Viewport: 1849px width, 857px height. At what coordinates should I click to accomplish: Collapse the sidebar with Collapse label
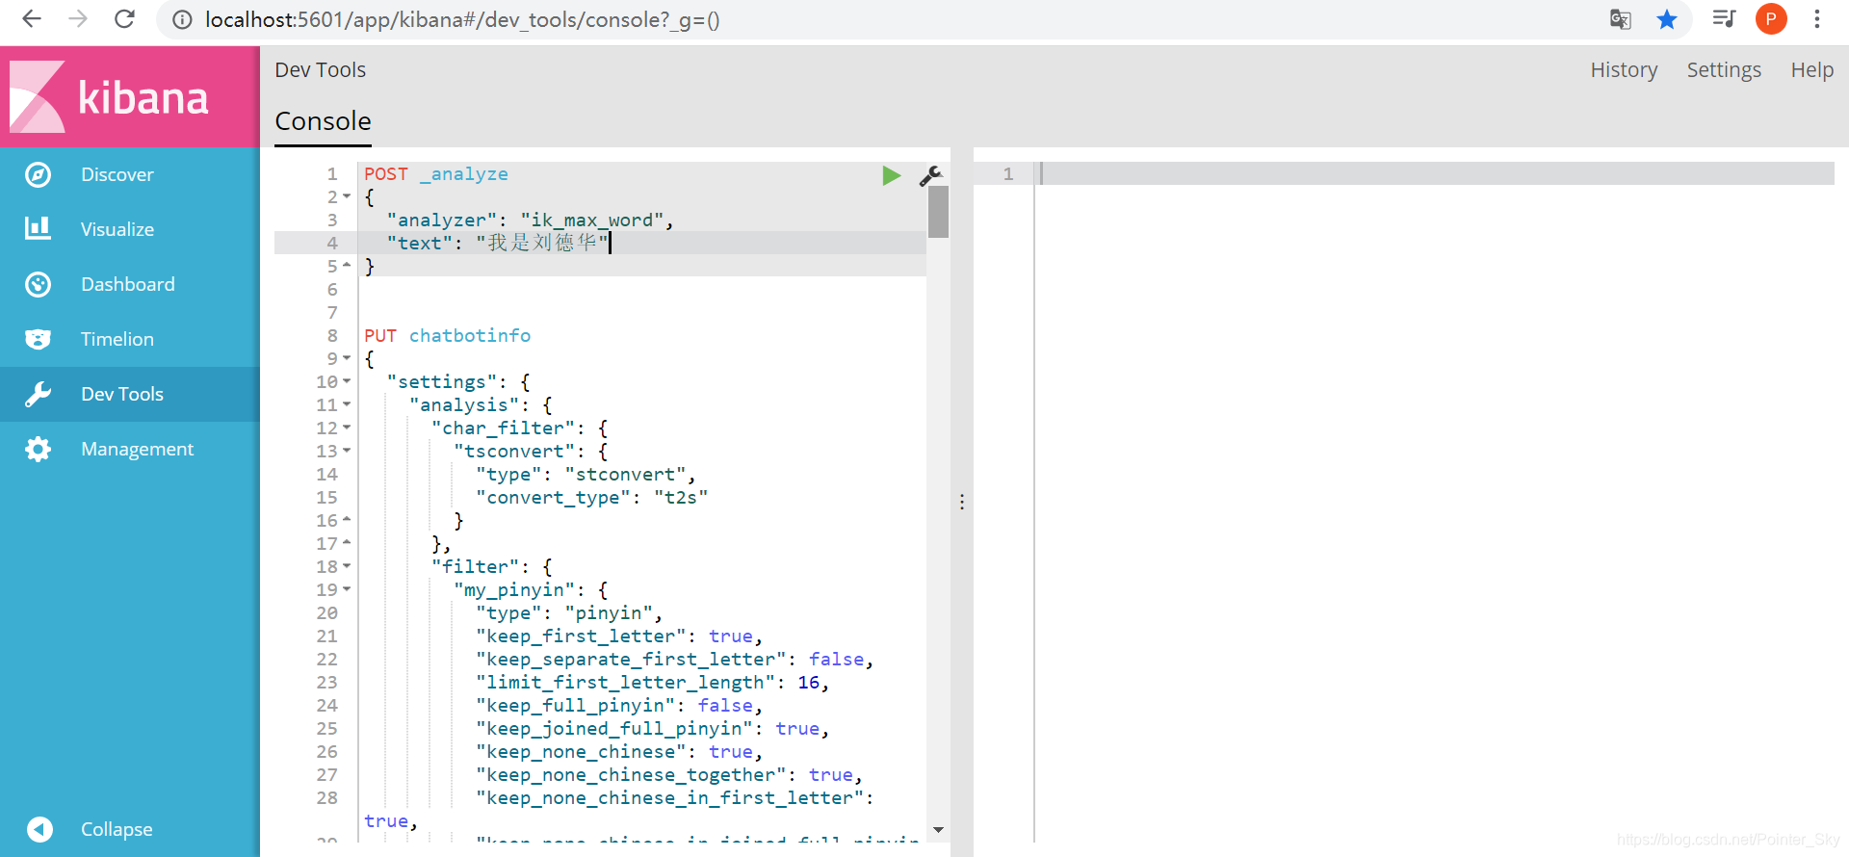[x=117, y=829]
